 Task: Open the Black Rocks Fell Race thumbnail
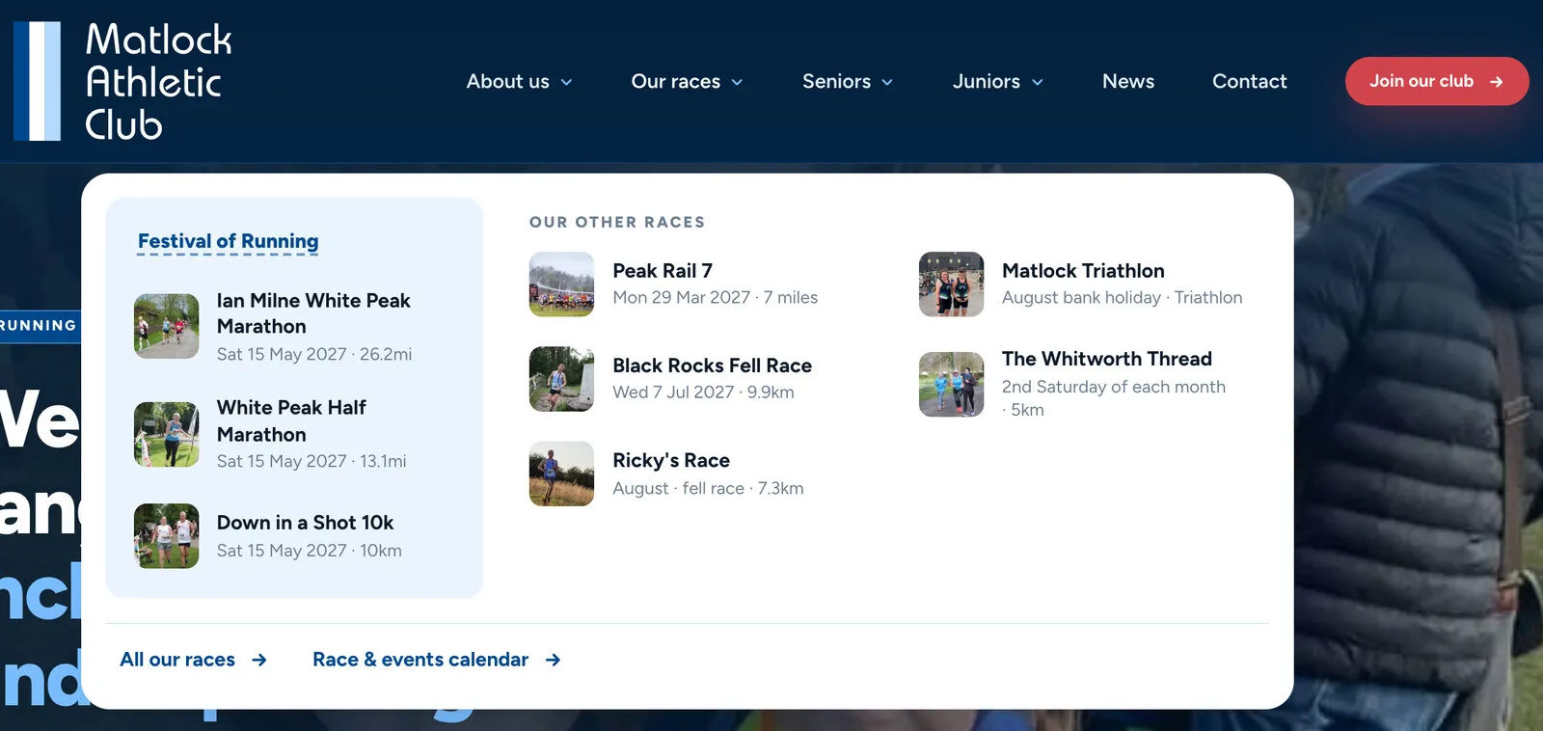pos(561,379)
